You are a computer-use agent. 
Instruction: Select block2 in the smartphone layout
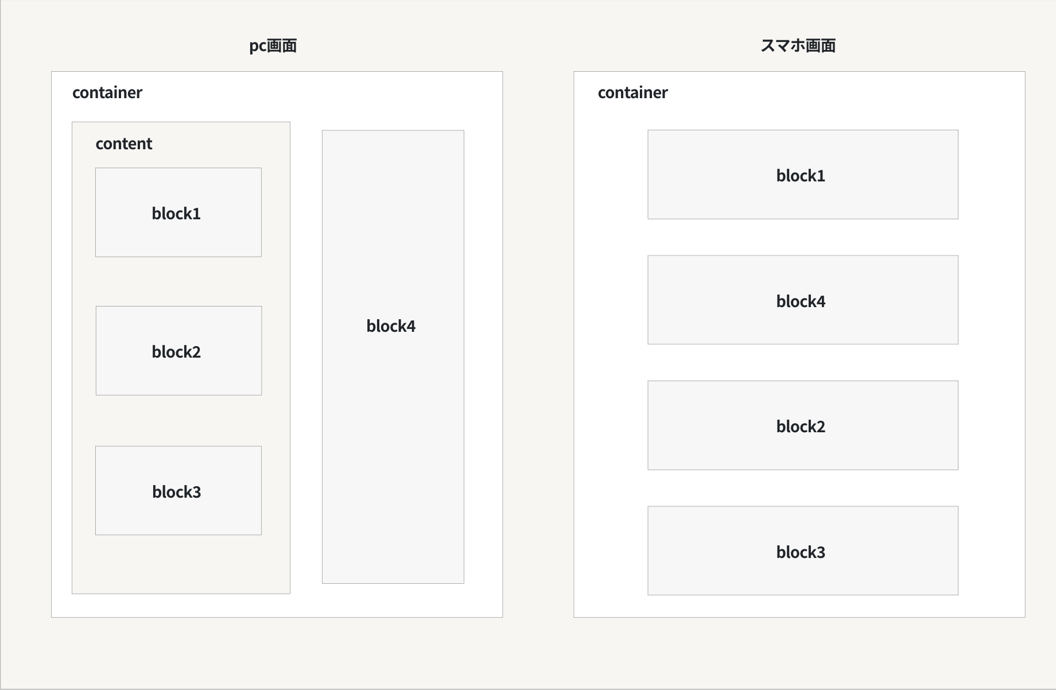point(802,425)
